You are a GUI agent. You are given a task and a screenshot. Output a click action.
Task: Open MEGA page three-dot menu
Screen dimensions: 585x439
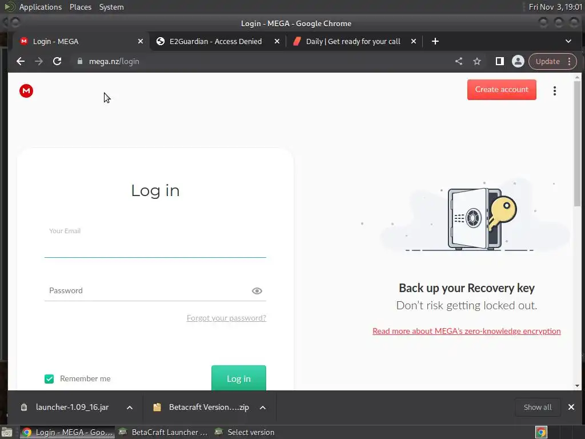point(555,91)
